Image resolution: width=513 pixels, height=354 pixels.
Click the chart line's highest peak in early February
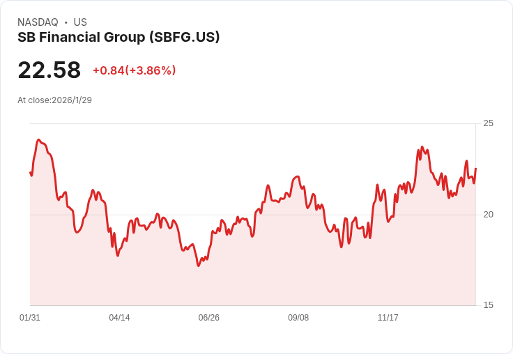click(x=39, y=140)
